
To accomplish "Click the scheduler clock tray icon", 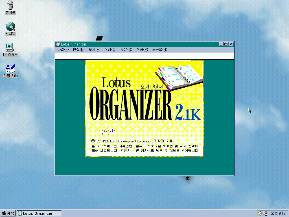I will (x=265, y=213).
